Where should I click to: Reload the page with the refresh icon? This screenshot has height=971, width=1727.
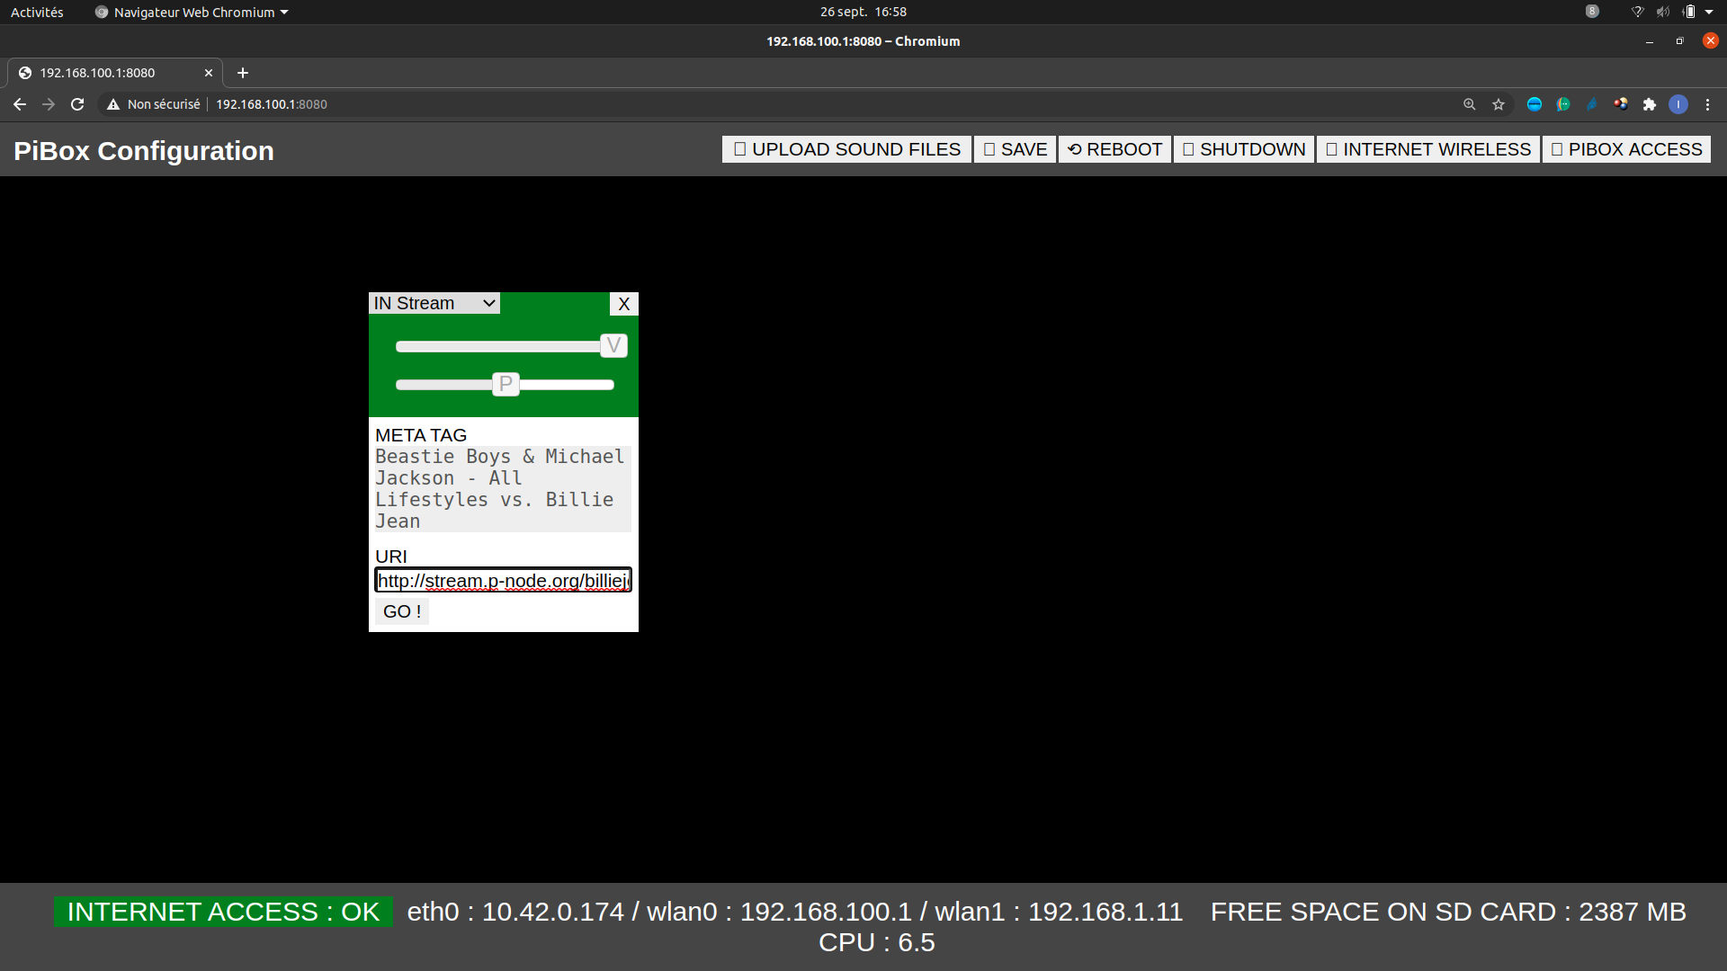coord(77,104)
